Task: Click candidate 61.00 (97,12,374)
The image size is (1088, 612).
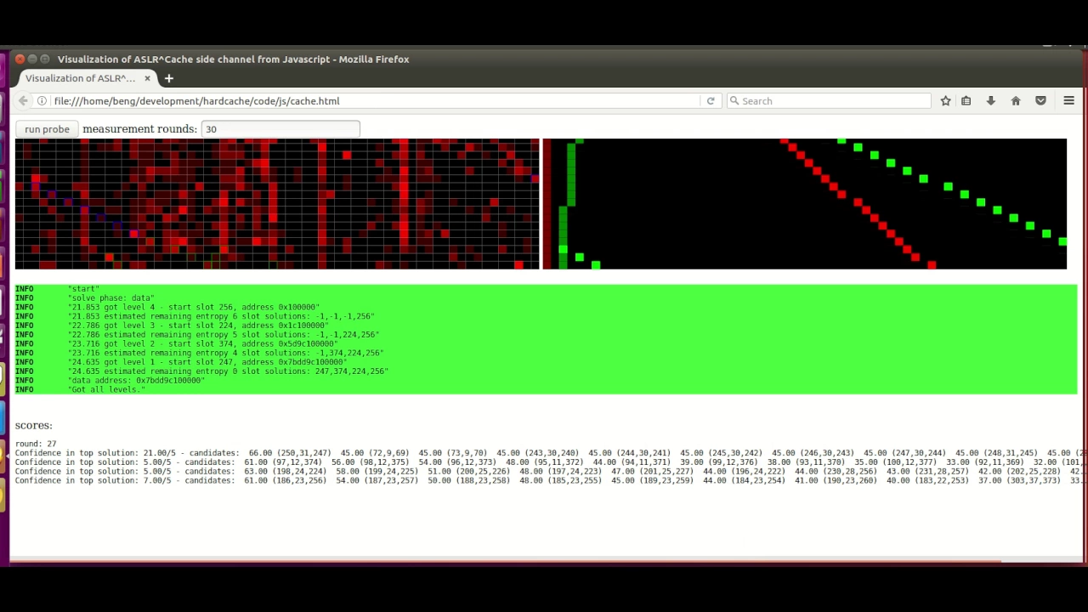Action: pyautogui.click(x=283, y=462)
